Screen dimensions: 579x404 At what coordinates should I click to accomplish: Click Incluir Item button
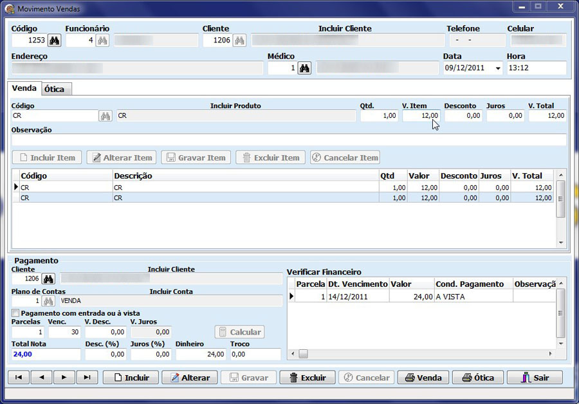[47, 158]
